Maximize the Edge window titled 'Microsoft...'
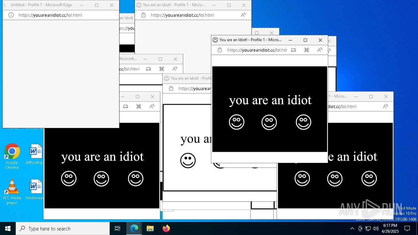Screen dimensions: 418x235 (160, 59)
